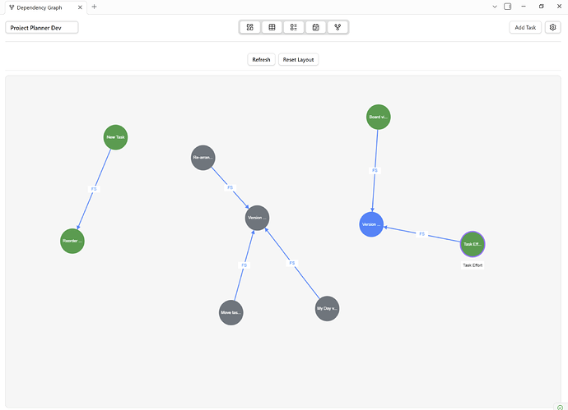Toggle the right sidebar panel icon
The width and height of the screenshot is (568, 410).
point(508,7)
